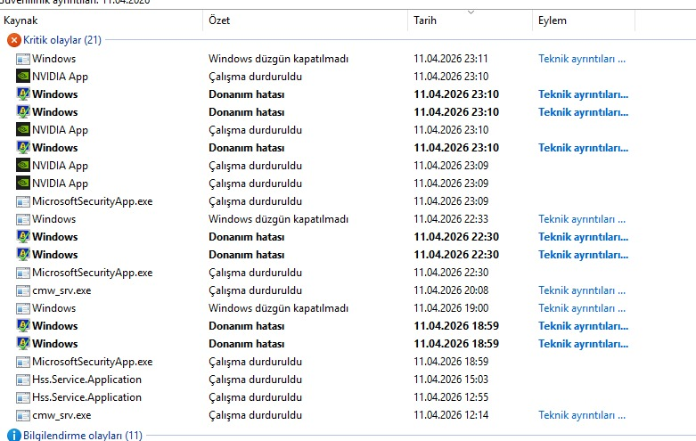Open Teknik ayrıntıları for cmw_srv.exe at 12:14
Screen dimensions: 696x441
(582, 415)
